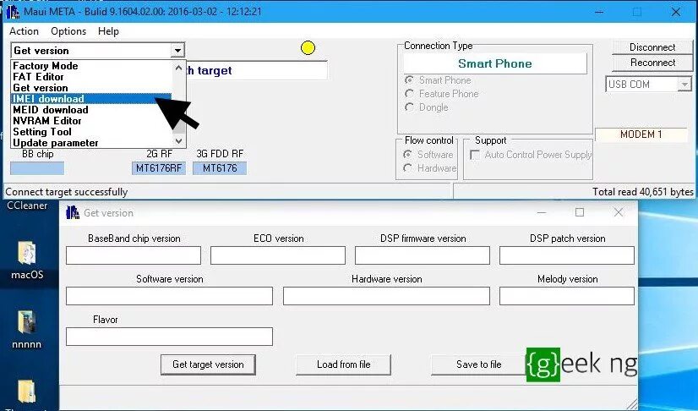Click the Maui META title bar icon
The image size is (698, 411).
point(13,12)
